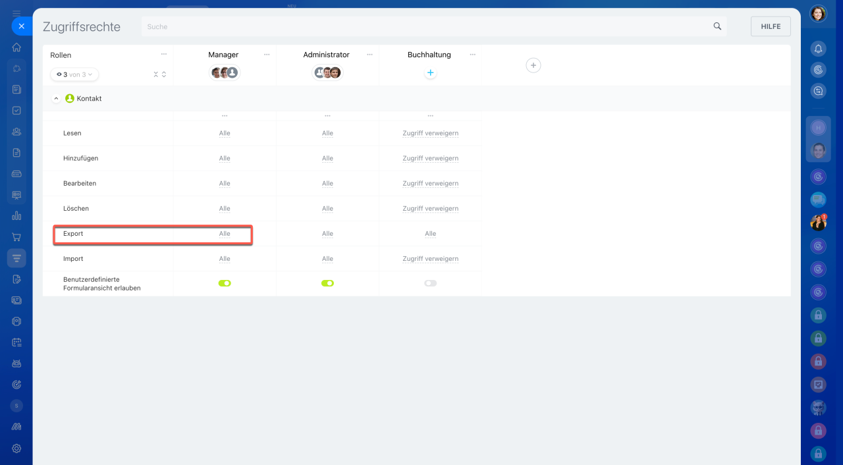
Task: Open the shopping cart icon in the left sidebar
Action: coord(16,237)
